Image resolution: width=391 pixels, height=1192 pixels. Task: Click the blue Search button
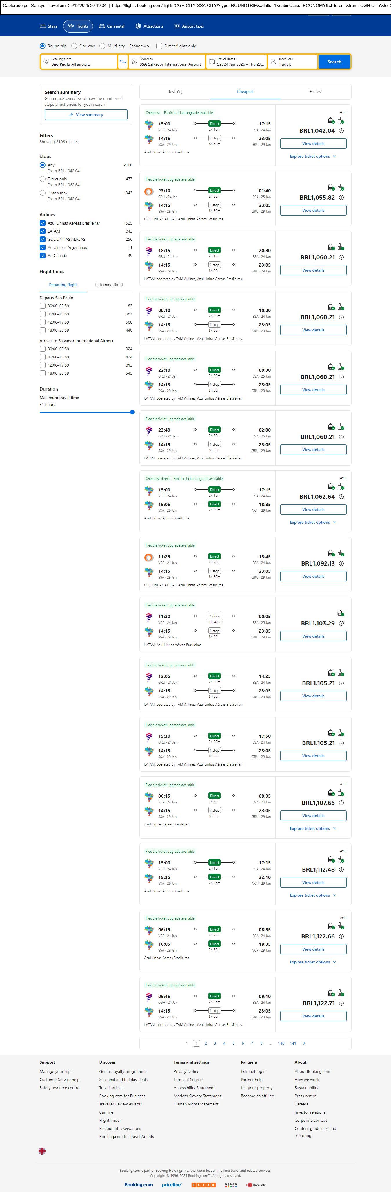pos(334,62)
